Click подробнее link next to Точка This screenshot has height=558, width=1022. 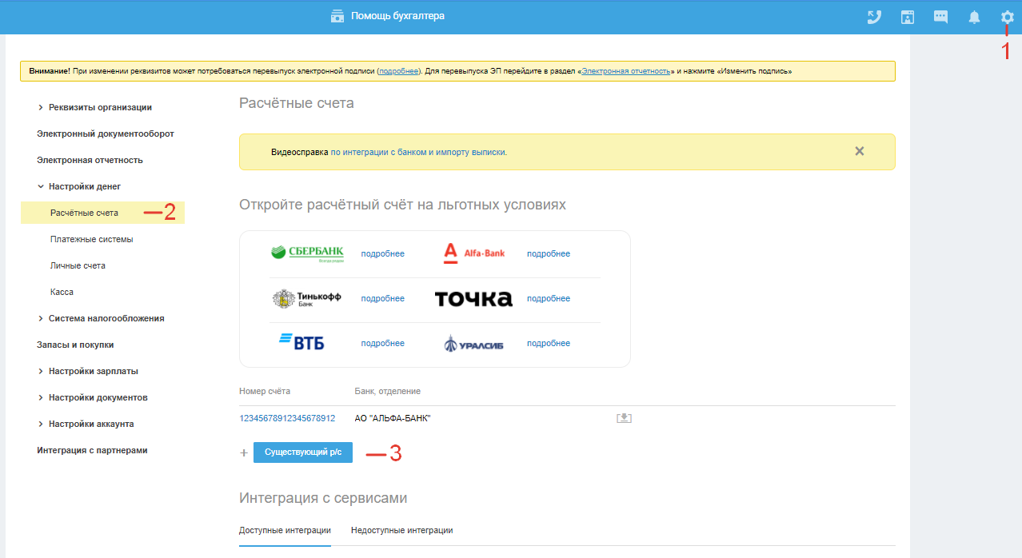coord(549,298)
